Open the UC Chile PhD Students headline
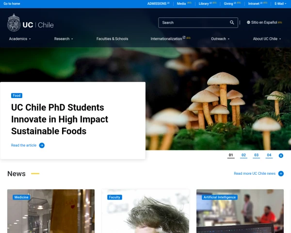Image resolution: width=291 pixels, height=233 pixels. tap(60, 119)
